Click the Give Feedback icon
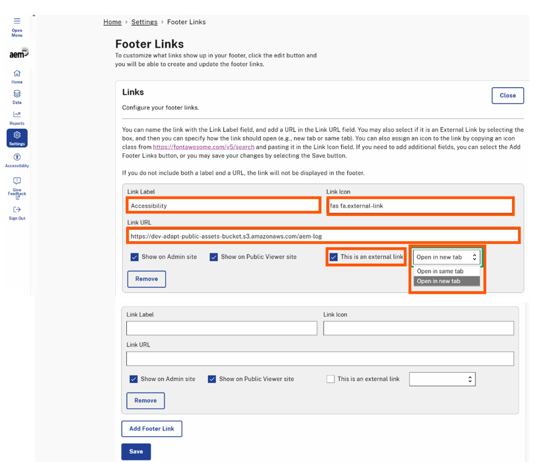Screen dimensions: 539x462 (17, 181)
